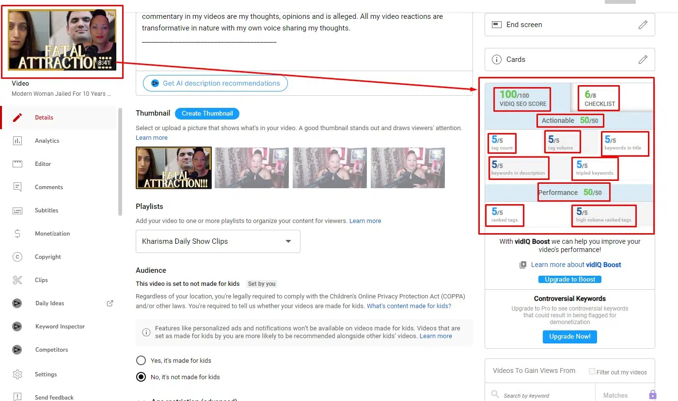
Task: Open Subtitles using its sidebar icon
Action: coord(17,210)
